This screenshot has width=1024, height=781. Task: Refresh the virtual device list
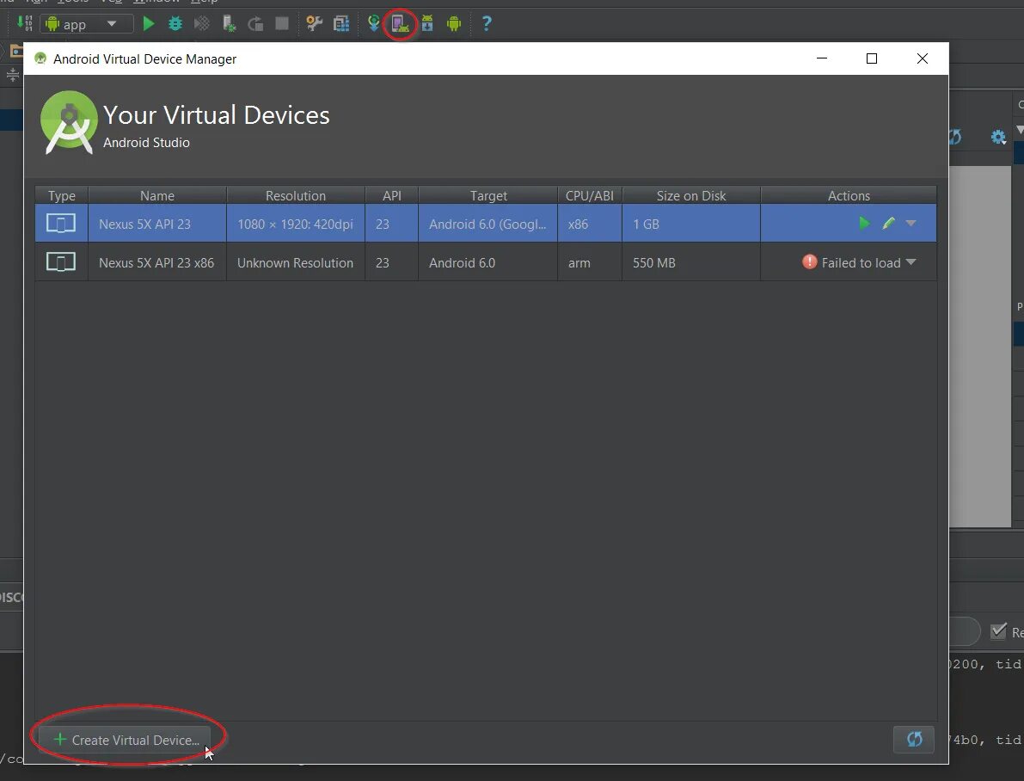[914, 739]
